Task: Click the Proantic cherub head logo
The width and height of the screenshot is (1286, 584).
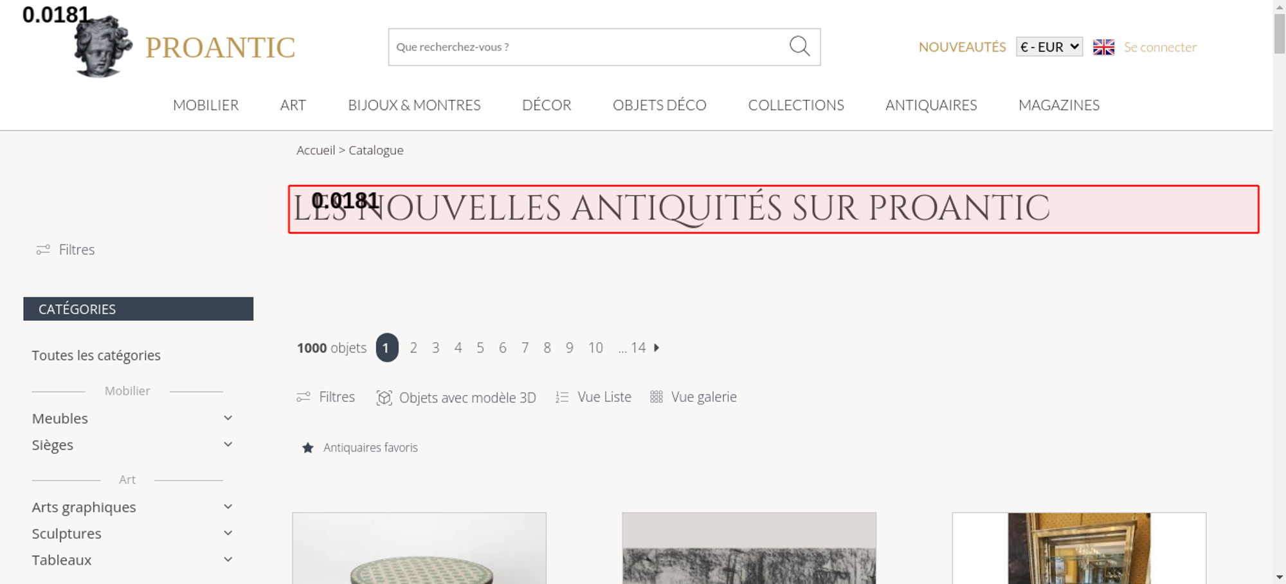Action: (102, 46)
